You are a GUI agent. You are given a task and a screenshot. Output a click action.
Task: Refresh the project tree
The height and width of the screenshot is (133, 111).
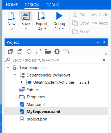29,52
